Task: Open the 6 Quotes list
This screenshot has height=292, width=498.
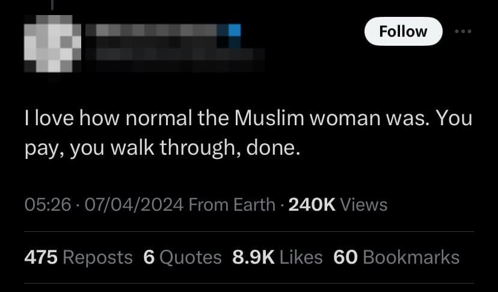Action: click(182, 257)
